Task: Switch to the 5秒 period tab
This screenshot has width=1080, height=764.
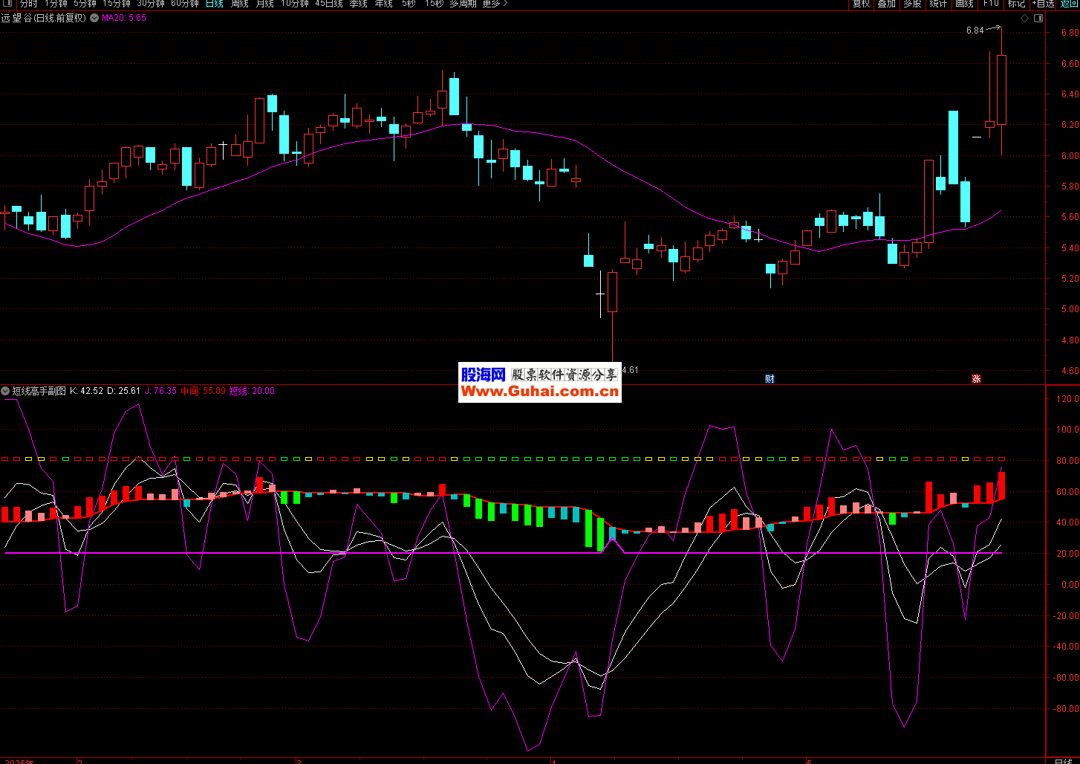Action: click(x=409, y=4)
